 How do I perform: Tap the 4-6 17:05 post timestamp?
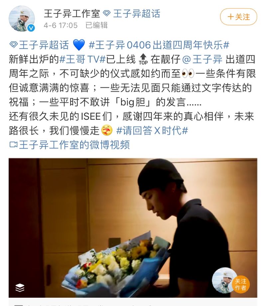pyautogui.click(x=61, y=25)
